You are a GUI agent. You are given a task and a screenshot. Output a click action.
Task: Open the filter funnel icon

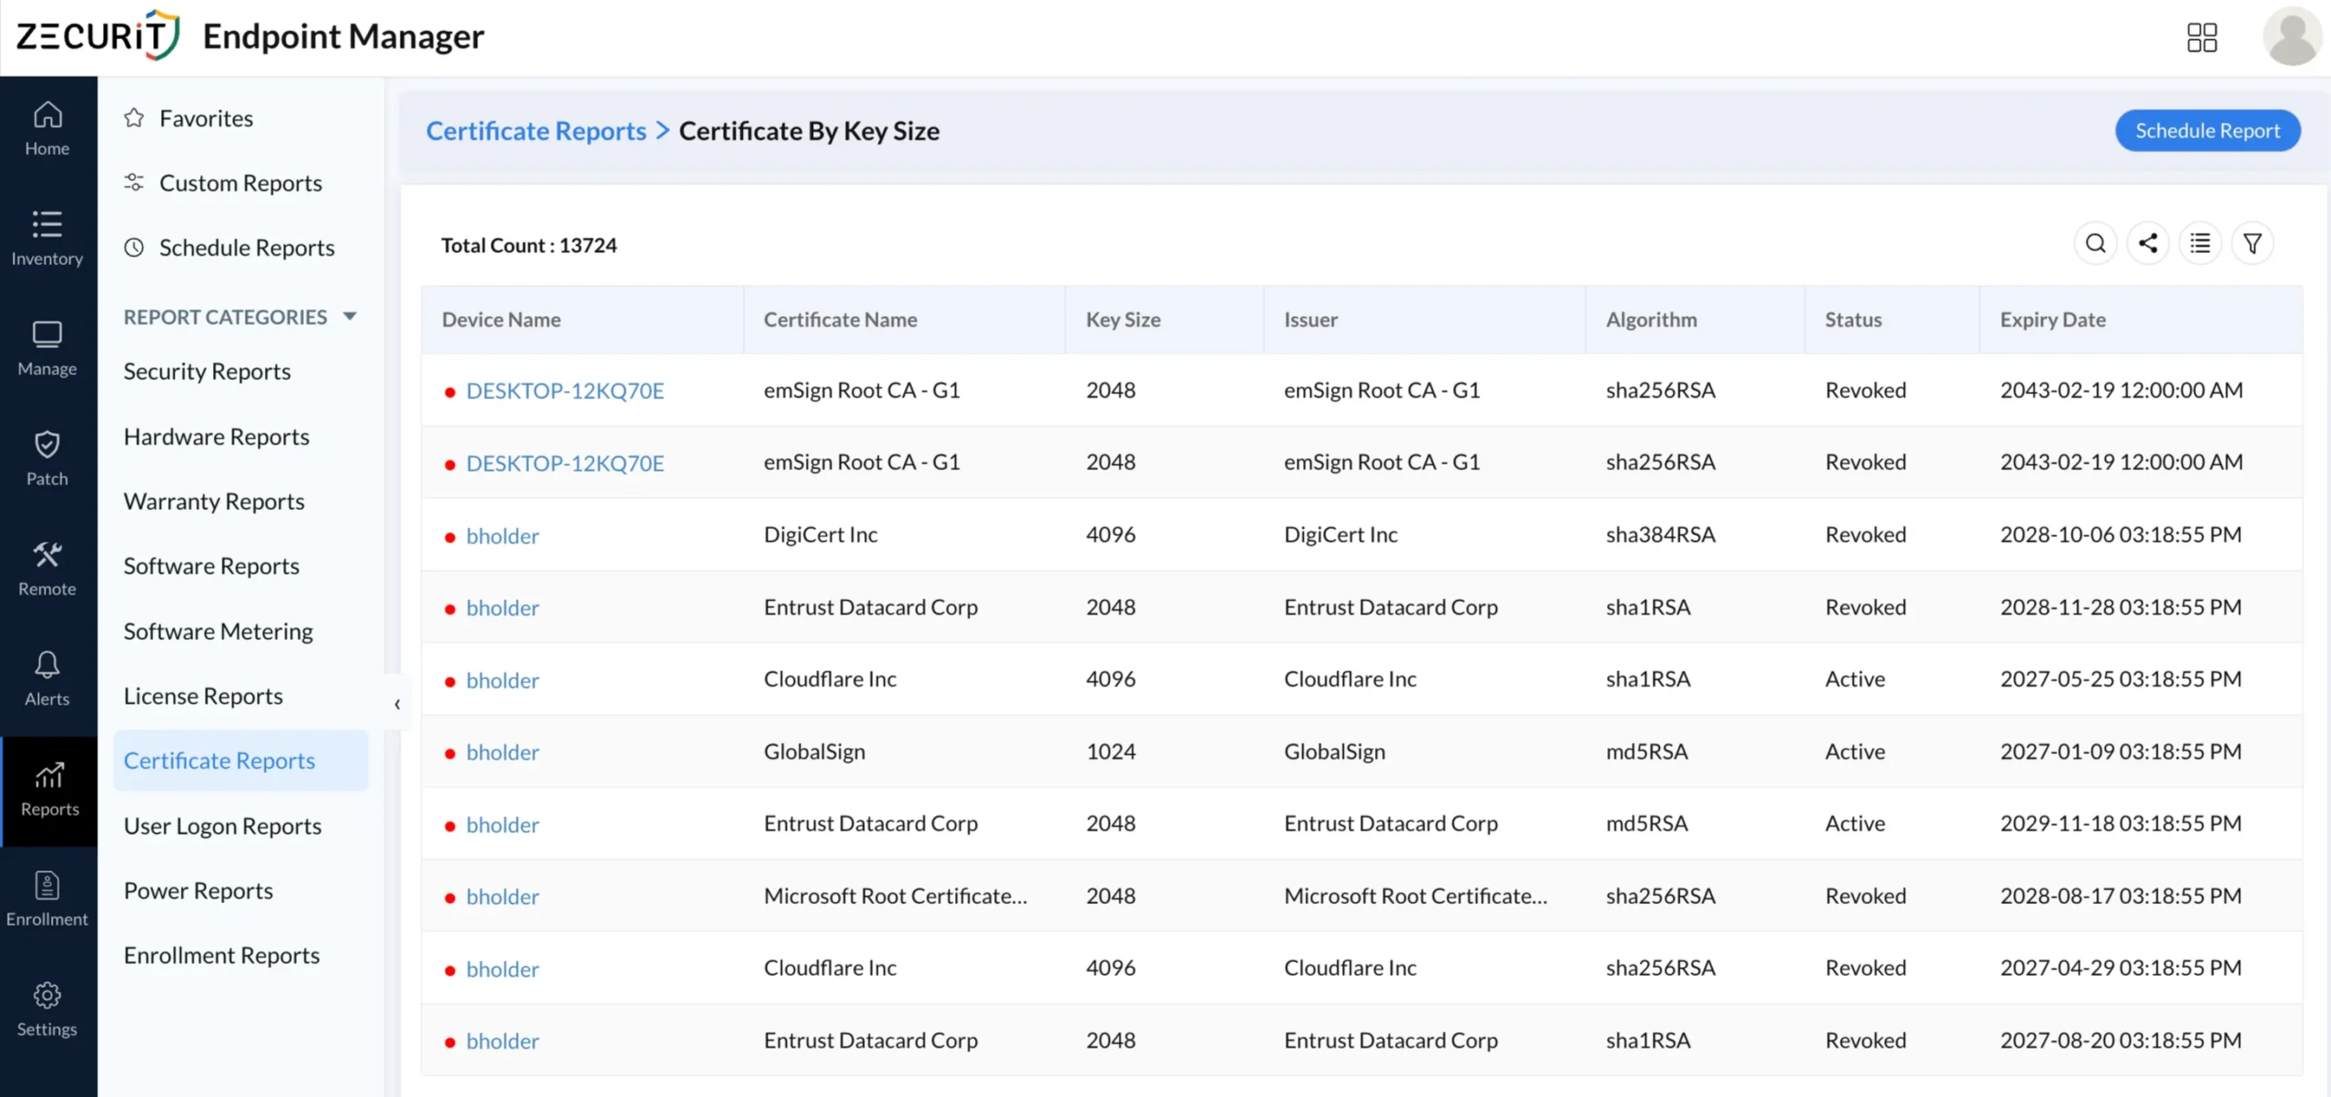pyautogui.click(x=2253, y=243)
